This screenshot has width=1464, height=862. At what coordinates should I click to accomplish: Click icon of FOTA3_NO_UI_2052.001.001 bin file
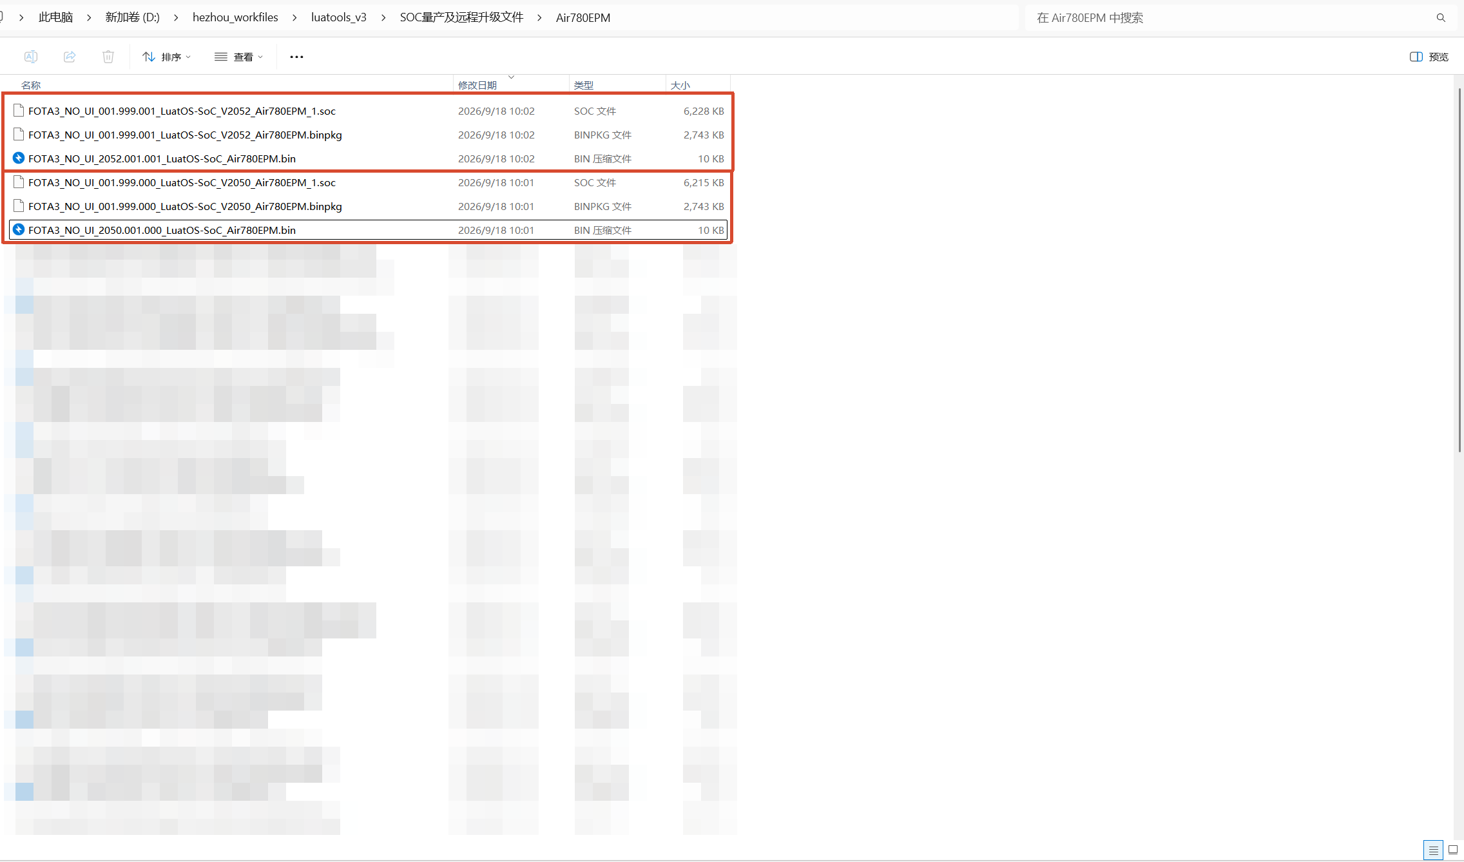click(19, 158)
